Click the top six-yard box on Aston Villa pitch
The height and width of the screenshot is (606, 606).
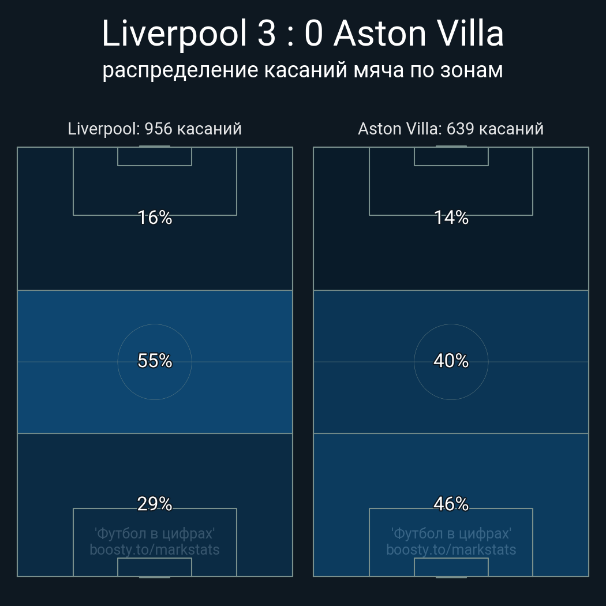(451, 156)
